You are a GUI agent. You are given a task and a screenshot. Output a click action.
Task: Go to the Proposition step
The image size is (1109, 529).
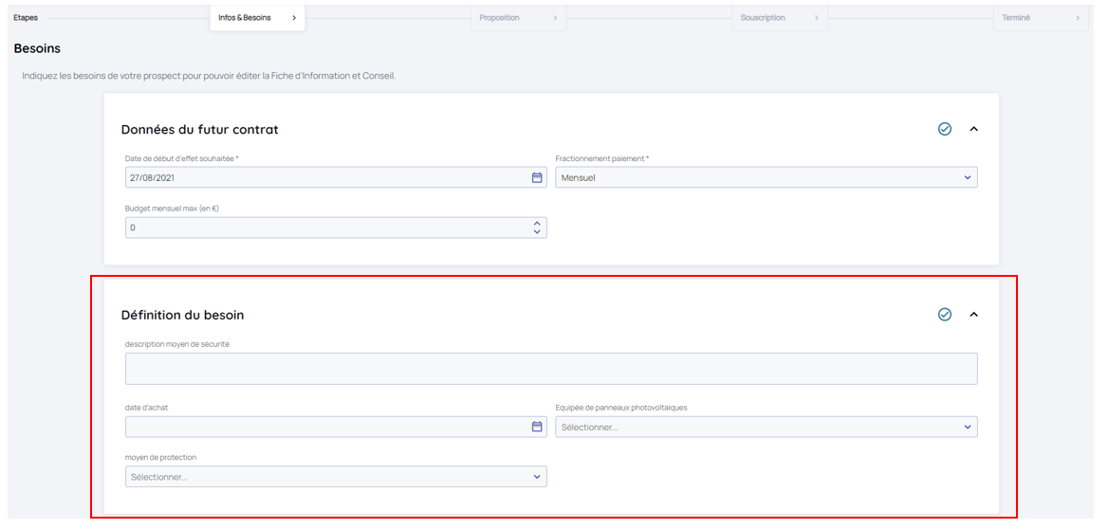(x=518, y=18)
